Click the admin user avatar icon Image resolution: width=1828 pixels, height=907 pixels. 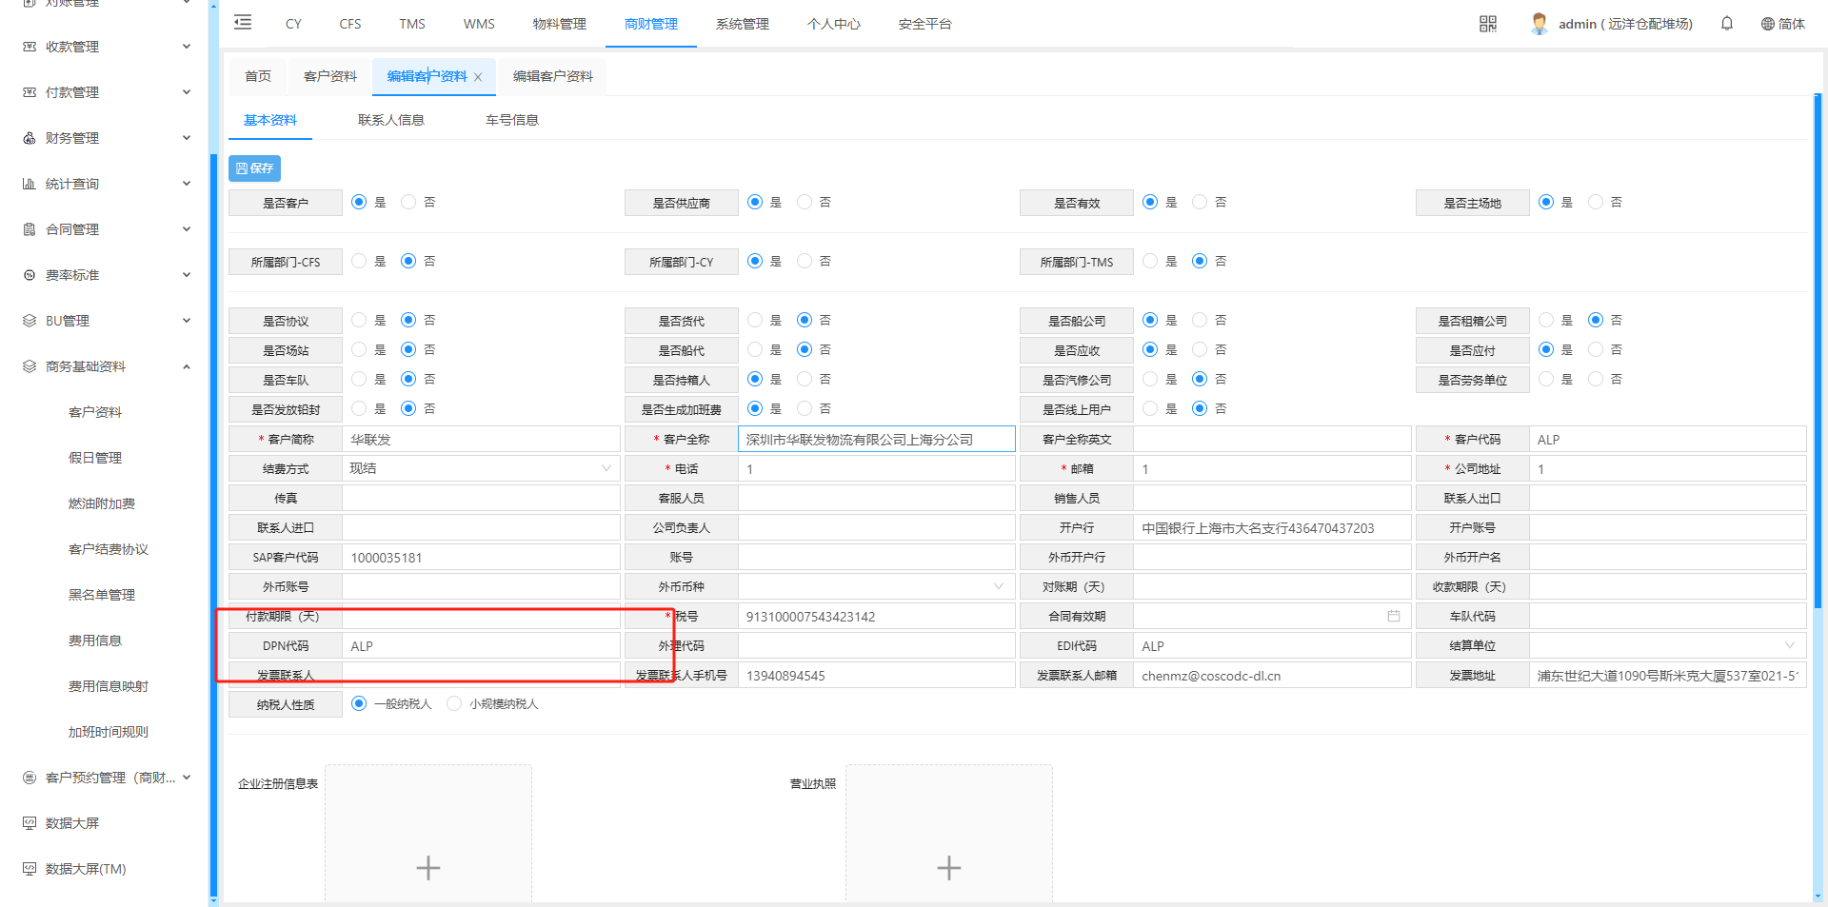[1539, 24]
